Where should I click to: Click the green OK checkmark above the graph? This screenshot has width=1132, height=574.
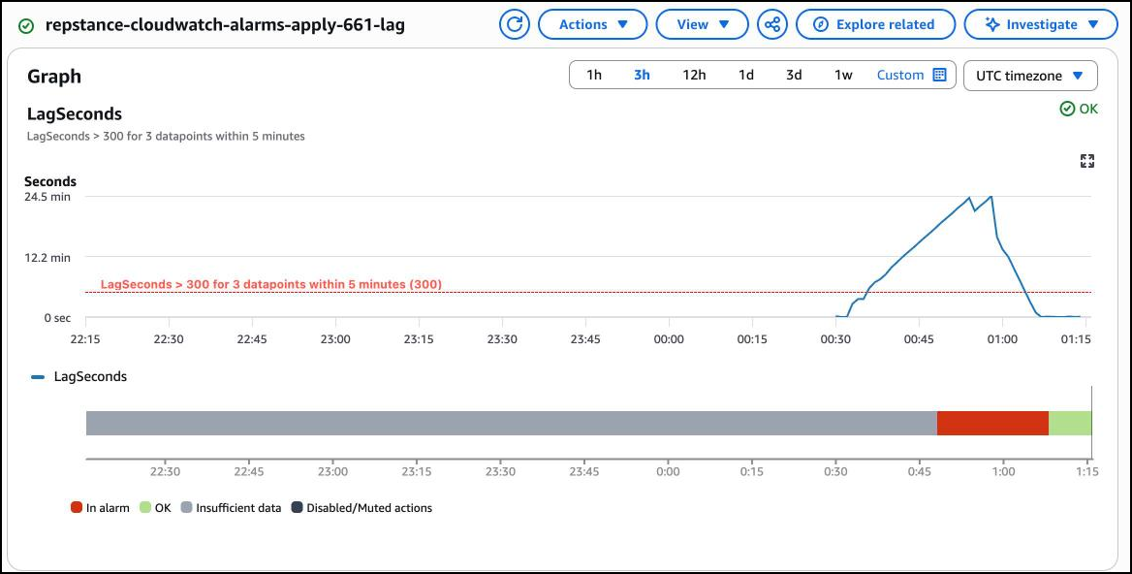click(1067, 109)
